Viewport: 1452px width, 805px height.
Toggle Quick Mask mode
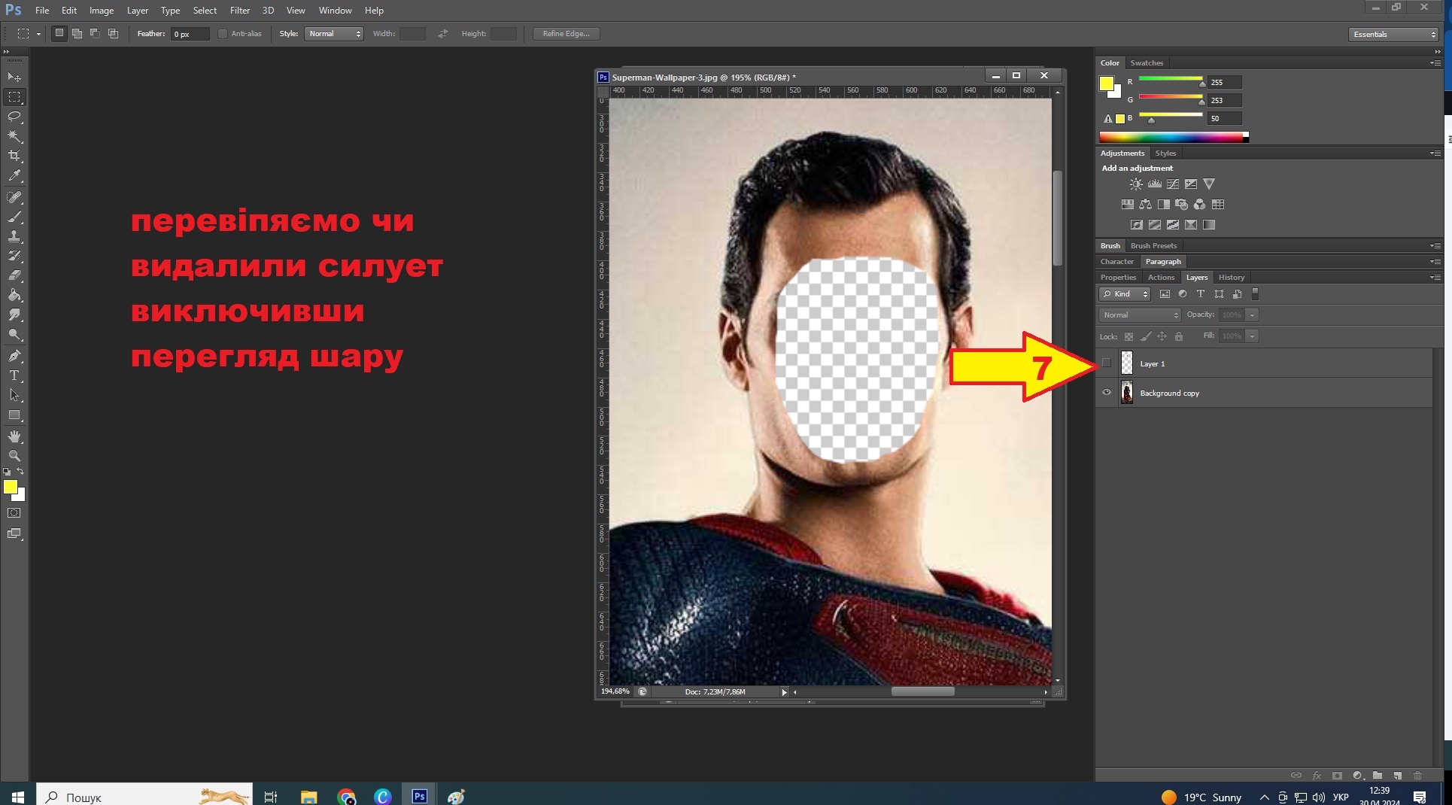coord(14,513)
